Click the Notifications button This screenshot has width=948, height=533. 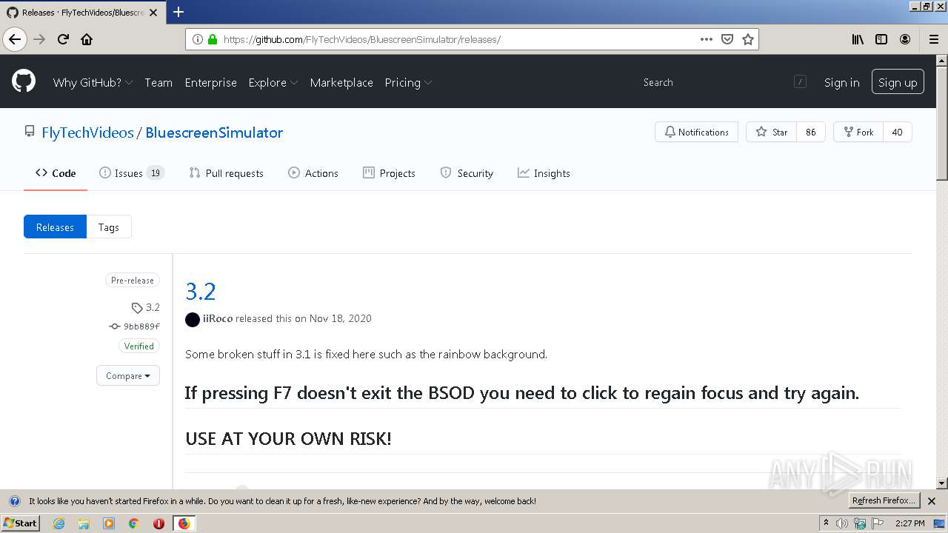pos(696,132)
